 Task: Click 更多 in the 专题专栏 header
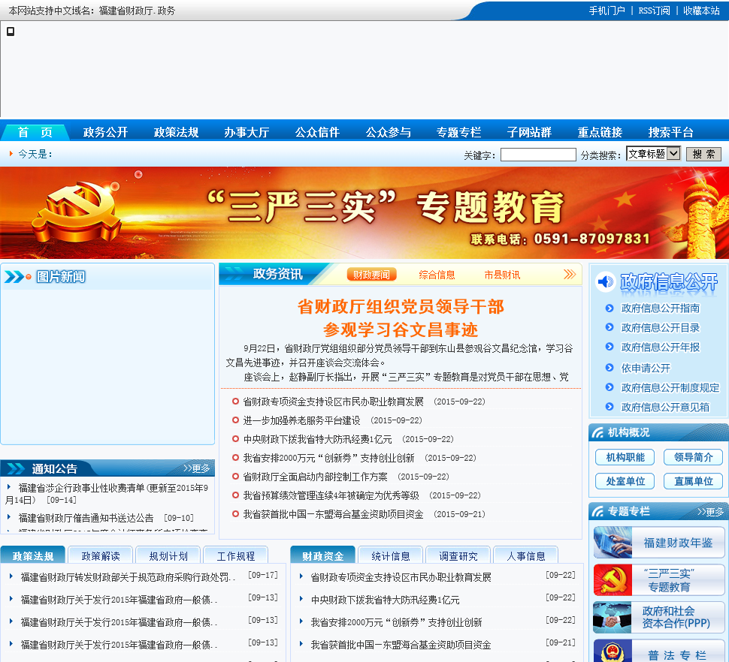point(710,512)
